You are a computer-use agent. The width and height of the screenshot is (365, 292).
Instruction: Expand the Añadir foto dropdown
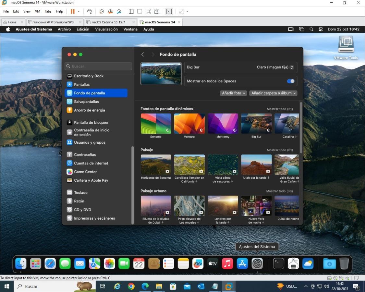coord(233,93)
